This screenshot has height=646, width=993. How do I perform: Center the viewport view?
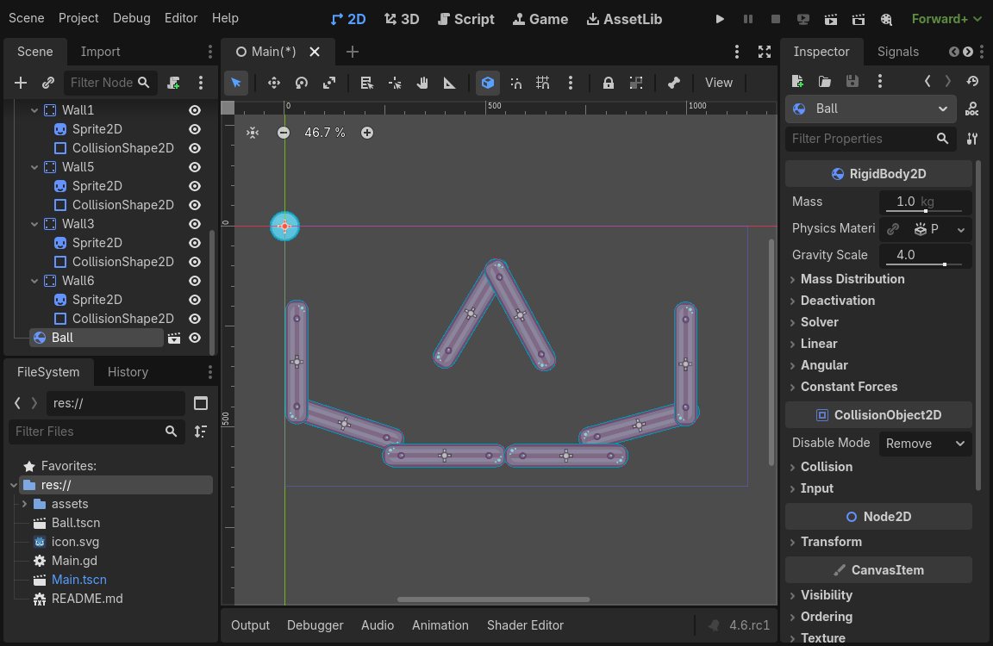(x=253, y=133)
